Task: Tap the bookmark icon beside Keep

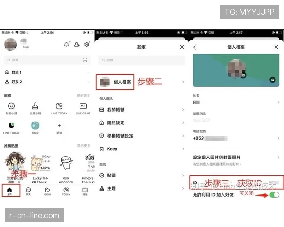Action: (x=102, y=149)
